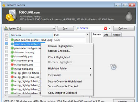
Task: Toggle the select-all checkbox in Filename header
Action: pos(7,35)
